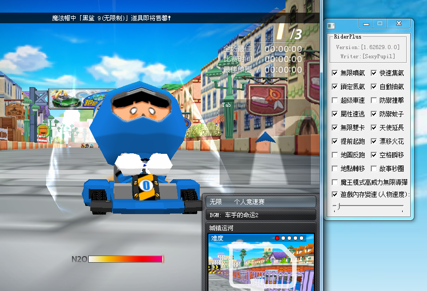Enable 地點轉移 checkbox
Viewport: 427px width, 291px height.
click(335, 169)
